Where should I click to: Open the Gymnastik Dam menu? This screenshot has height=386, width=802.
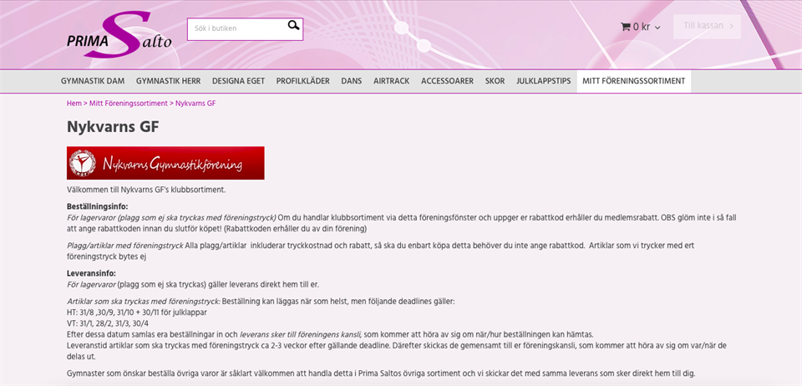(x=93, y=81)
